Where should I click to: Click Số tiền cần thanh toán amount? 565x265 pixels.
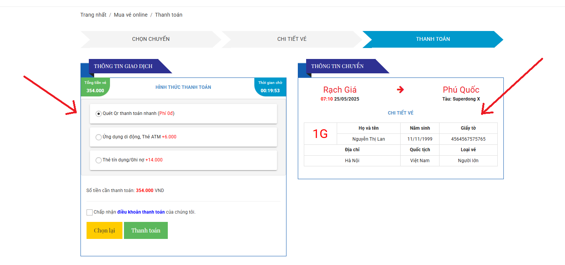point(145,191)
